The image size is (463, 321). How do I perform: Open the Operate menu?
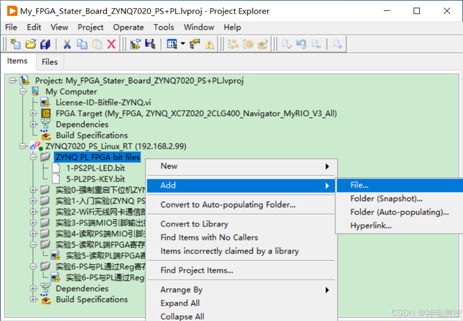pos(128,27)
